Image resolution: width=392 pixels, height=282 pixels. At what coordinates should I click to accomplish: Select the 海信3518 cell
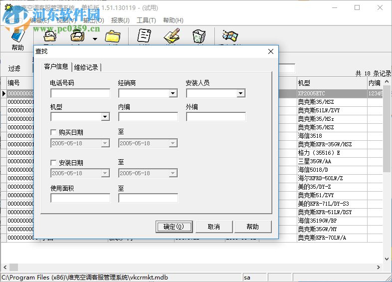pyautogui.click(x=332, y=136)
